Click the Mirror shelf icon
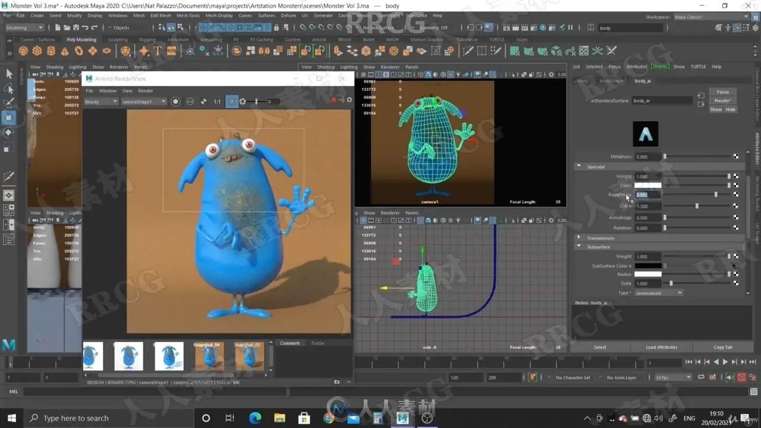The width and height of the screenshot is (761, 428). tap(264, 51)
